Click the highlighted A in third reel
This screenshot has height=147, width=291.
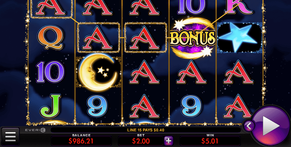pyautogui.click(x=146, y=37)
